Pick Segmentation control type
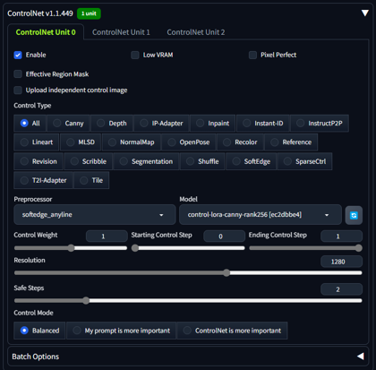The height and width of the screenshot is (370, 376). click(x=146, y=161)
